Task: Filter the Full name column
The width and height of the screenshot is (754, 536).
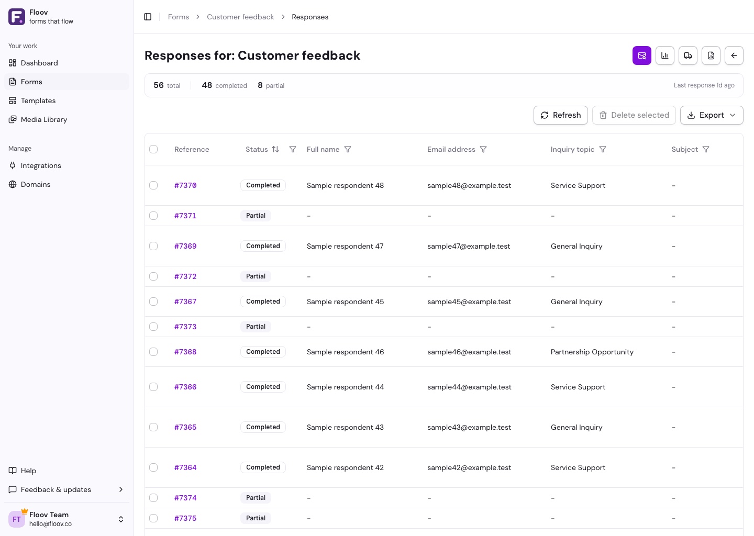Action: (348, 149)
